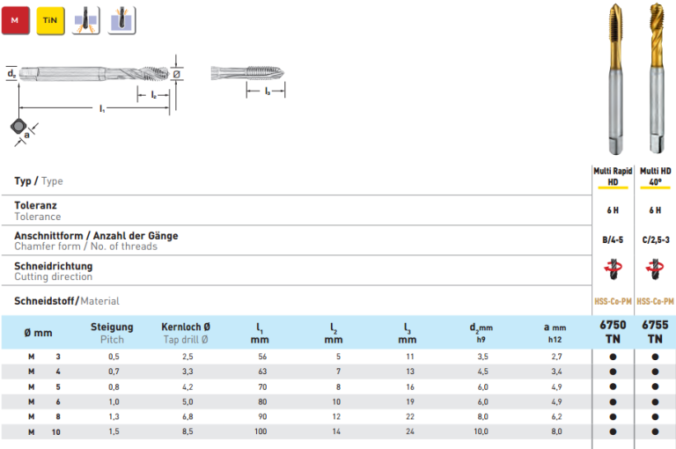Select the 6755 TN column header
The width and height of the screenshot is (676, 449).
655,332
